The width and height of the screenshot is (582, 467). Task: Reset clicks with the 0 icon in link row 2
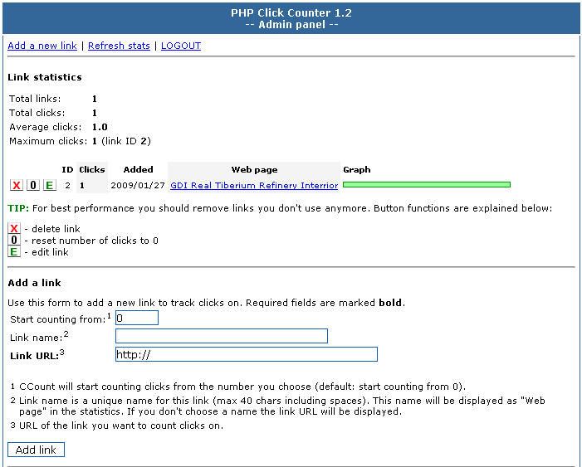coord(32,185)
